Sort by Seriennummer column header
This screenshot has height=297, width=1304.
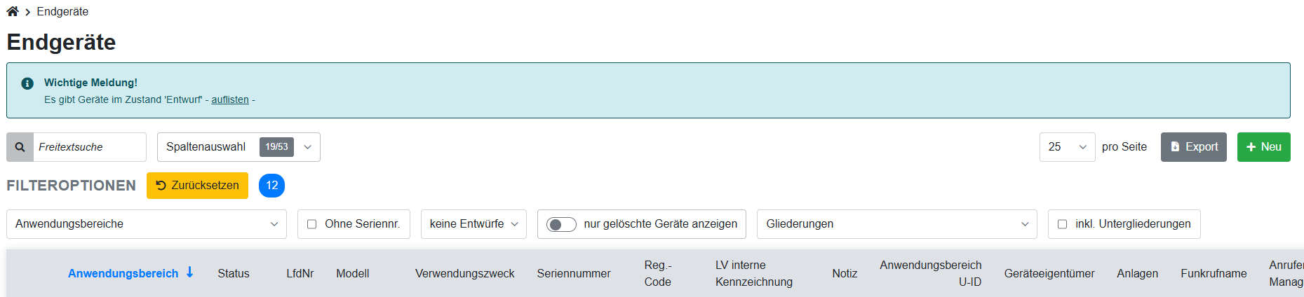(x=574, y=273)
